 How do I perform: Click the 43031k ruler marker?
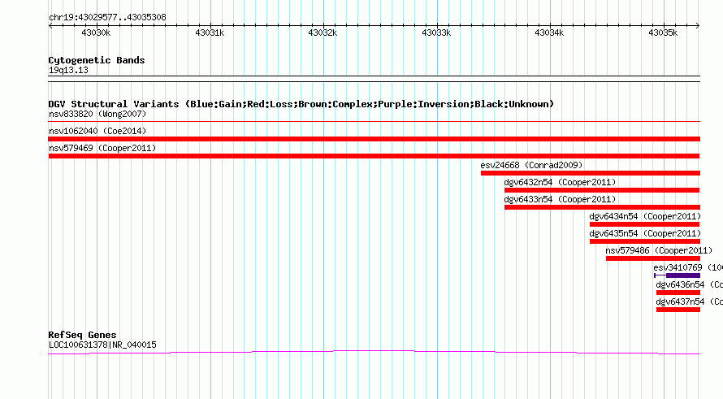click(x=210, y=33)
